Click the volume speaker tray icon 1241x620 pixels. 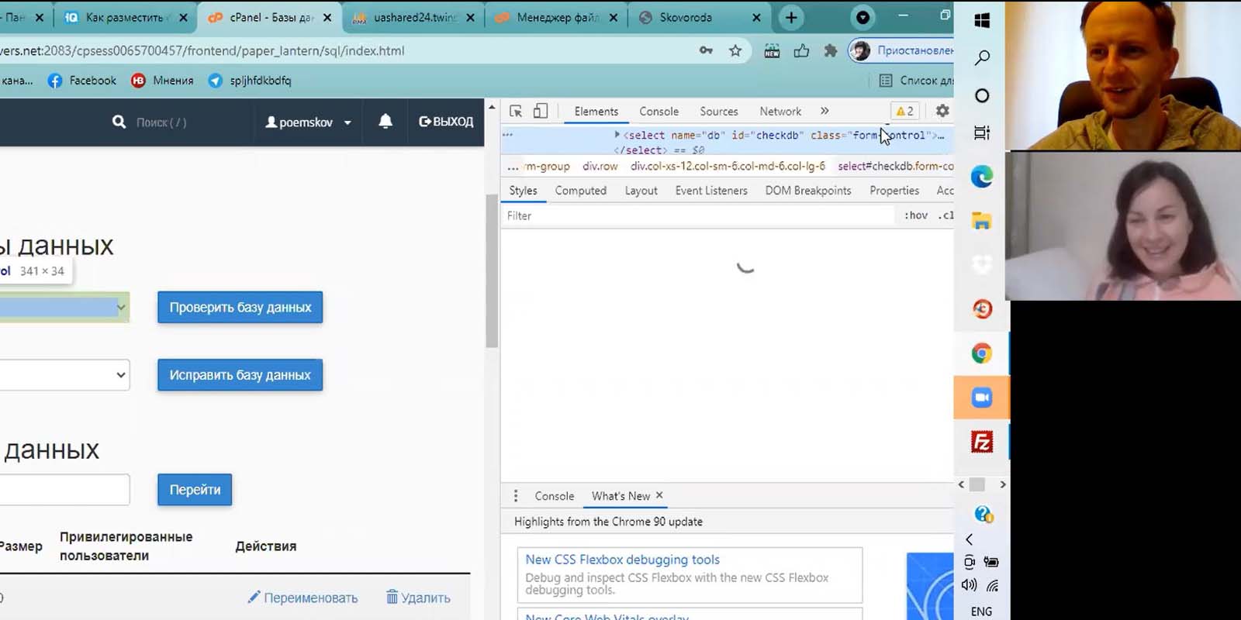pyautogui.click(x=970, y=585)
